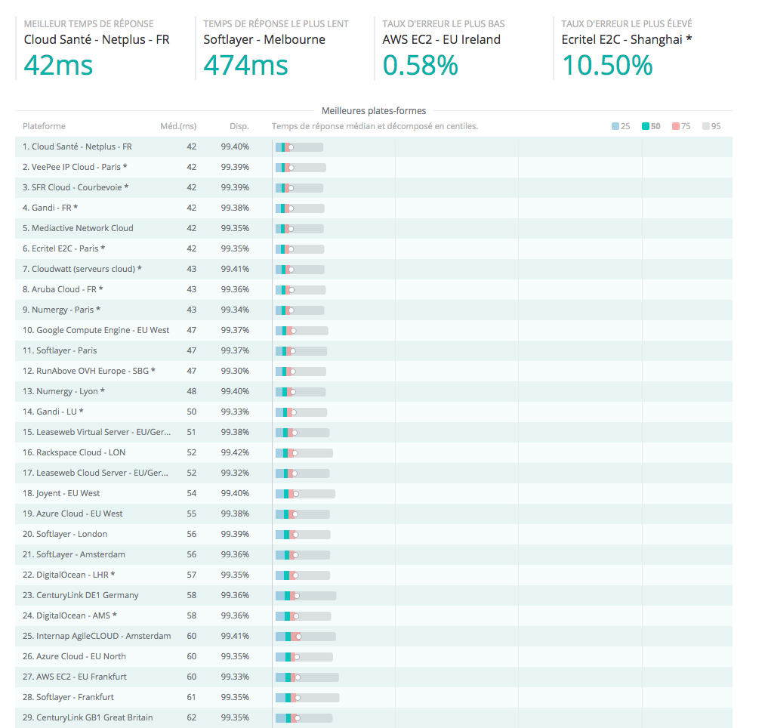
Task: Click percentile bar for Rackspace Cloud row
Action: point(304,453)
